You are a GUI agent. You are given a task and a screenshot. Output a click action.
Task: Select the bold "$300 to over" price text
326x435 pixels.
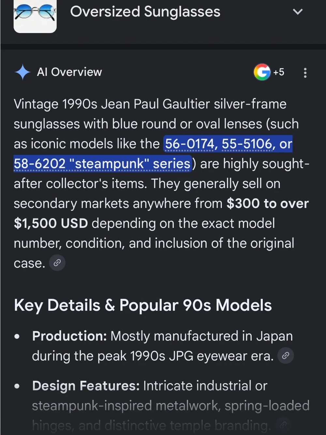pos(268,203)
